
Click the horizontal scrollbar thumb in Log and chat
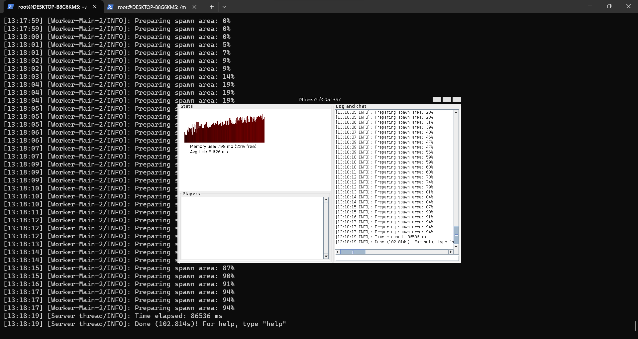pos(352,252)
